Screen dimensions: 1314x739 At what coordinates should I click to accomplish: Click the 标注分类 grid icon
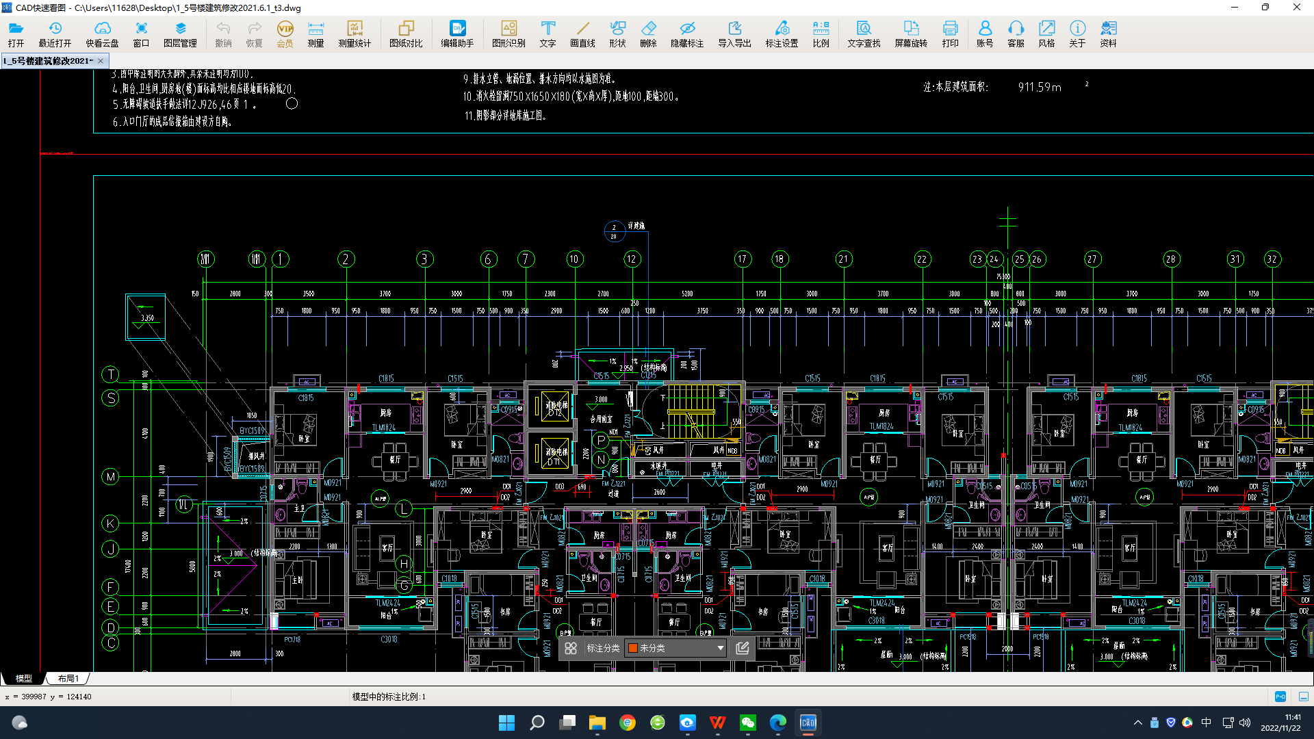tap(571, 648)
